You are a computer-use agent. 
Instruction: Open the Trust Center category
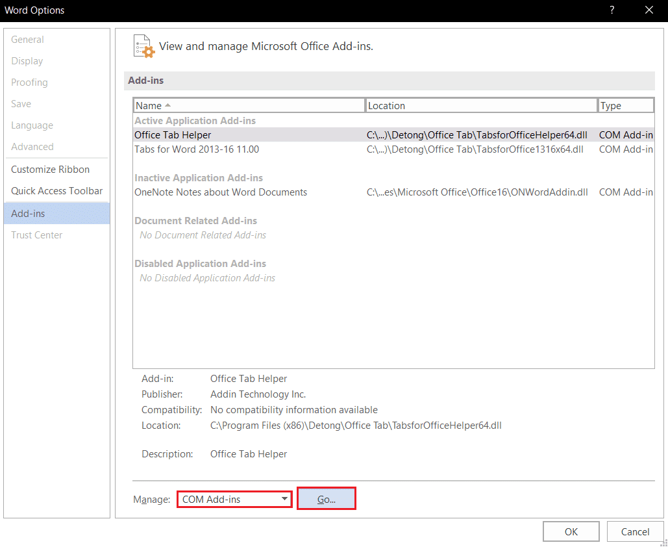56,235
